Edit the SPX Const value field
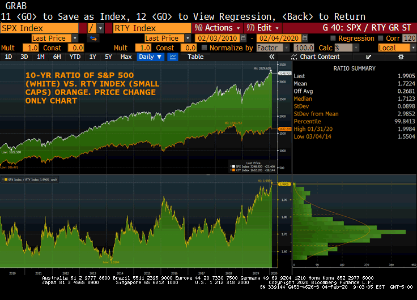The width and height of the screenshot is (417, 300). [76, 48]
